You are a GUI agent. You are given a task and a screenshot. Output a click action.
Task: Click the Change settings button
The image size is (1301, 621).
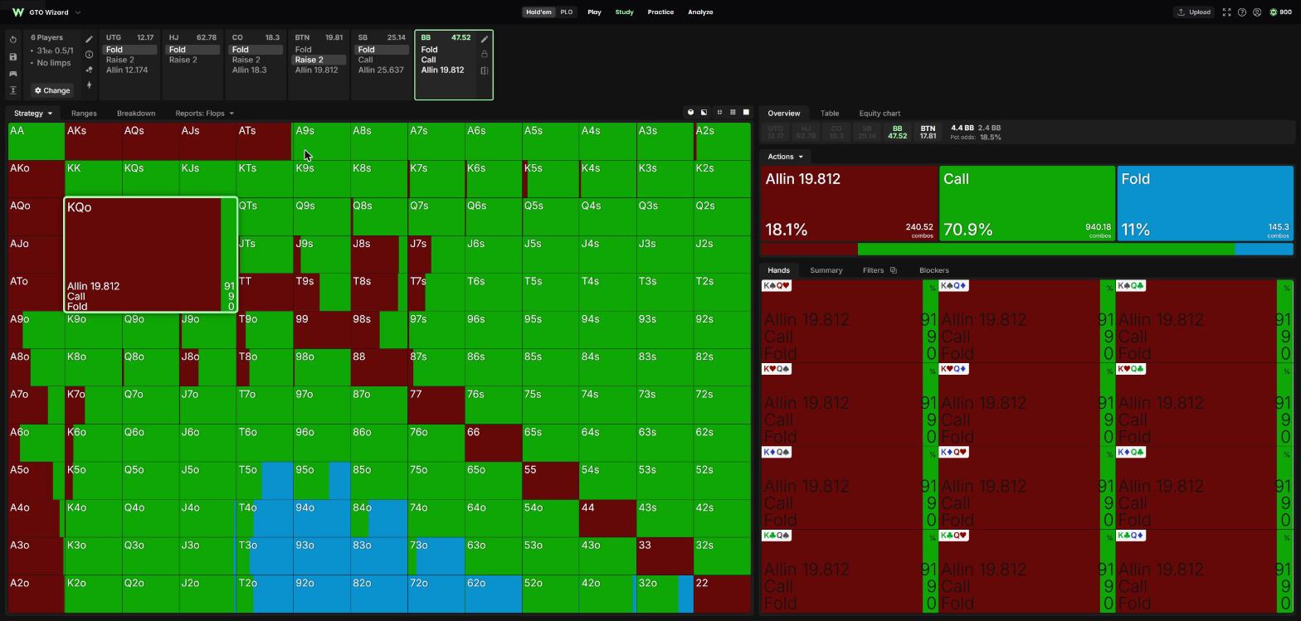tap(52, 90)
